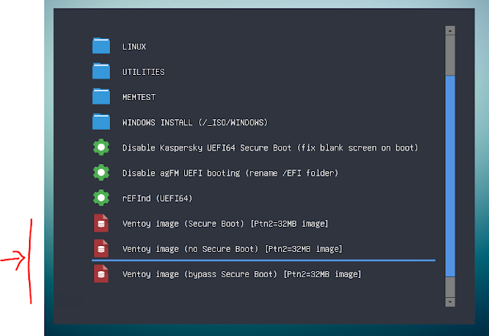Image resolution: width=489 pixels, height=336 pixels.
Task: Open the UTILITIES folder icon
Action: [x=101, y=71]
